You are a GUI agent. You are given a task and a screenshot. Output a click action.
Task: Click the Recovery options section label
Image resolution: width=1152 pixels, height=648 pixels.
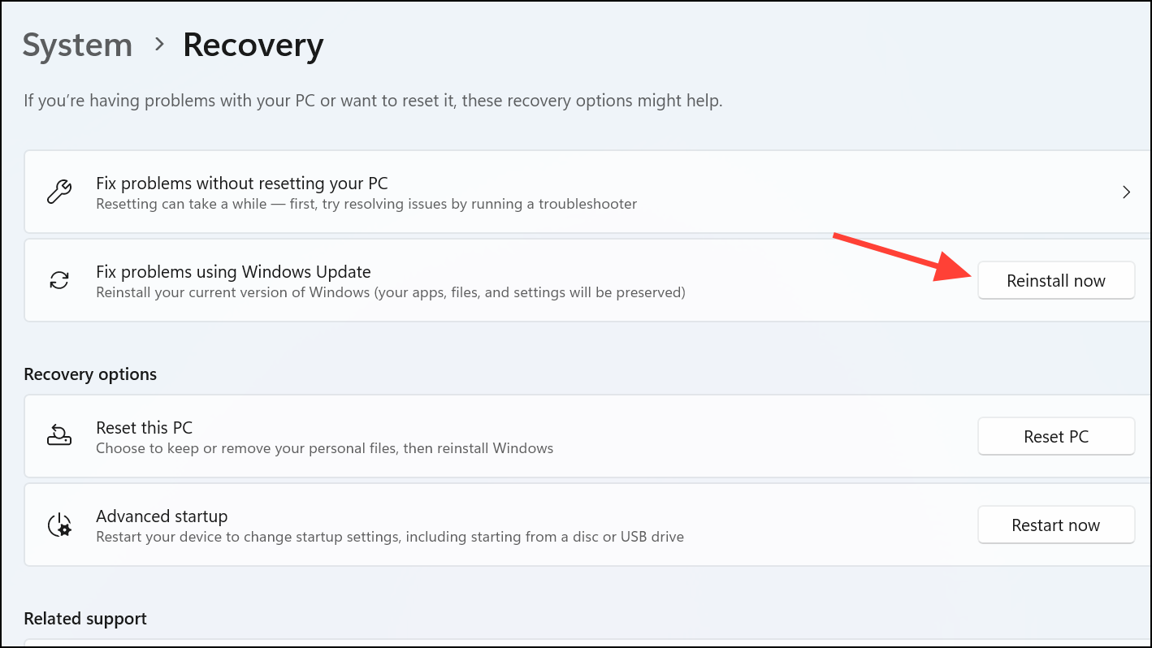click(90, 374)
